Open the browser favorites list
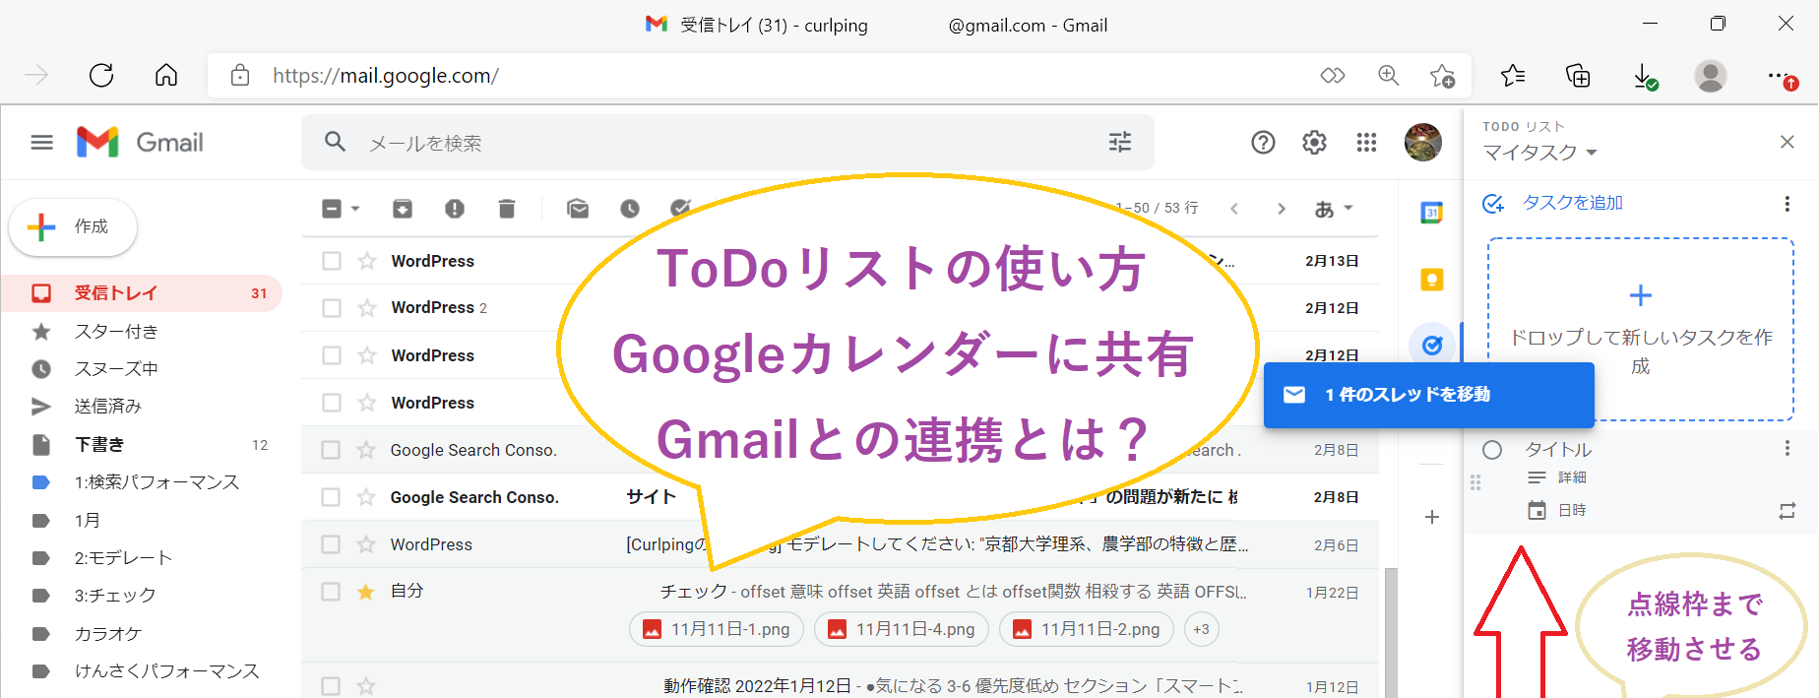 (1513, 75)
